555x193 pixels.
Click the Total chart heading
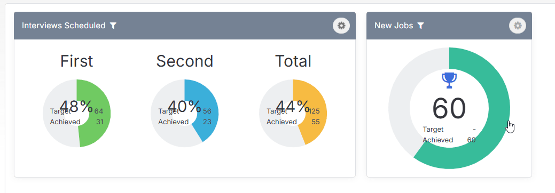[293, 61]
